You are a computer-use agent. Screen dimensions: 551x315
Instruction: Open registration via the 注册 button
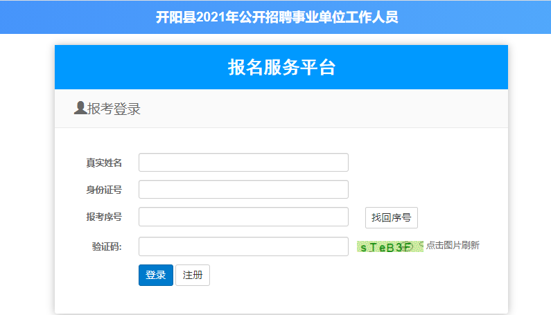[x=193, y=275]
